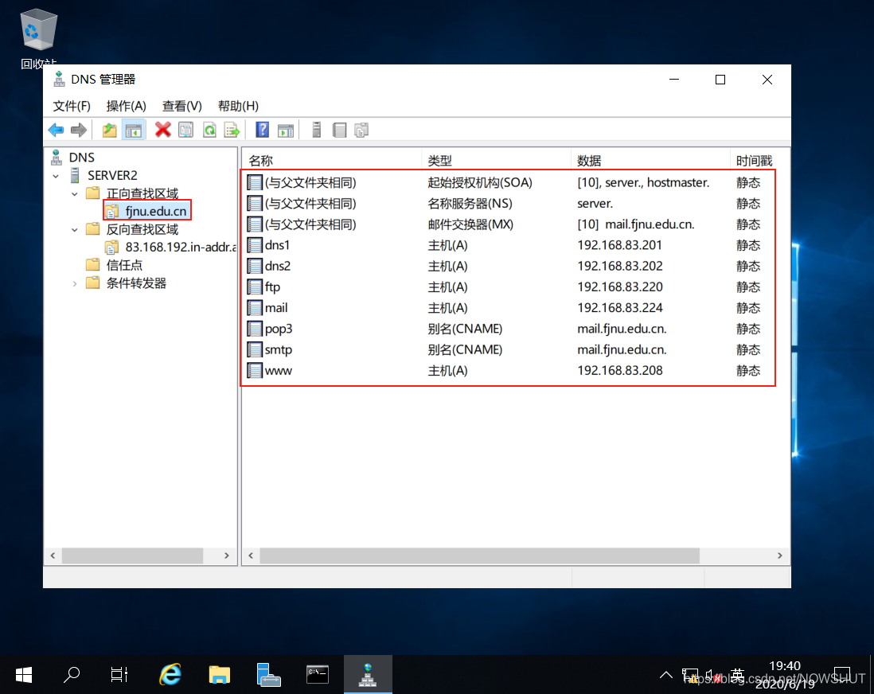The height and width of the screenshot is (694, 874).
Task: Collapse the 正向查找区域 folder
Action: 74,193
